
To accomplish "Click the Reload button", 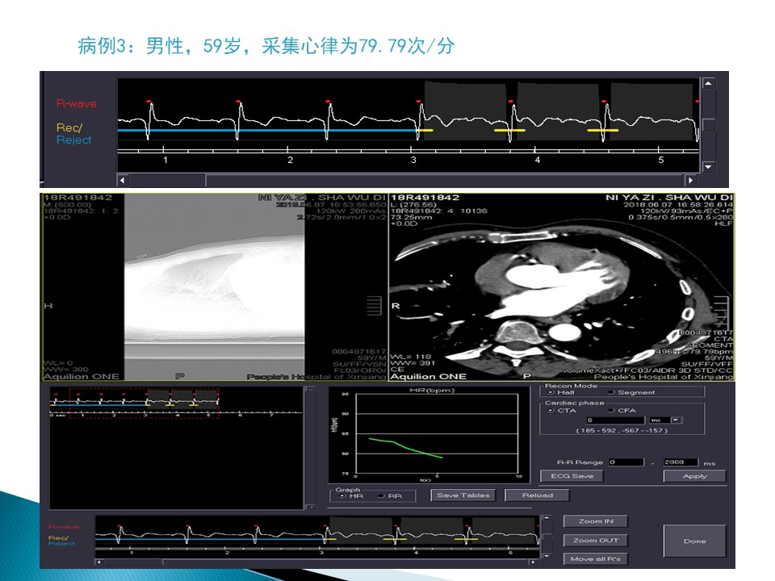I will [538, 495].
